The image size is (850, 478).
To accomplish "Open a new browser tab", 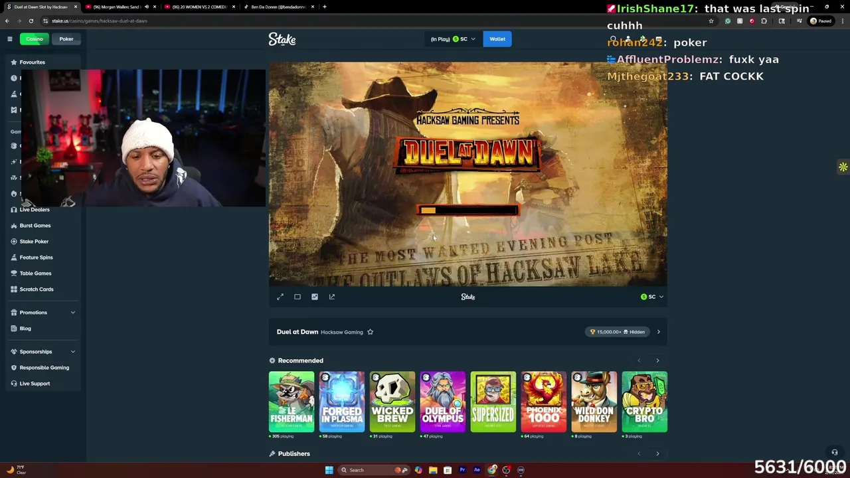I will point(325,7).
